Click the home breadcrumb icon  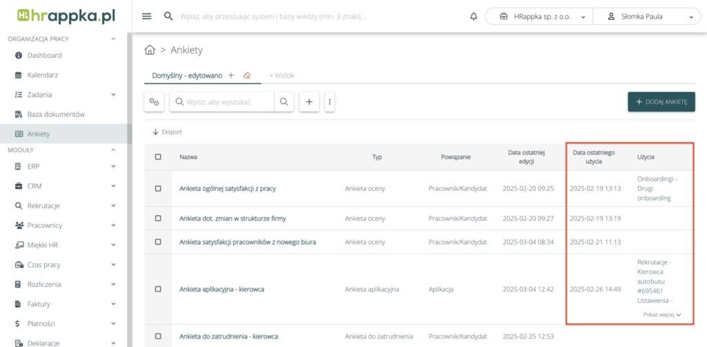pyautogui.click(x=149, y=50)
